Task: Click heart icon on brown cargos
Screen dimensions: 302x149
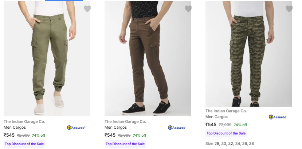Action: pos(188,9)
